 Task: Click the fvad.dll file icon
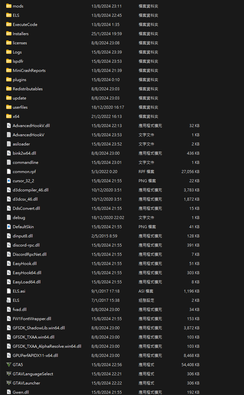pyautogui.click(x=9, y=309)
